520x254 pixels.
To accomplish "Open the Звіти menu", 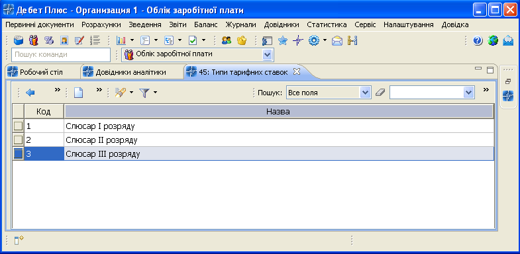I will click(178, 24).
